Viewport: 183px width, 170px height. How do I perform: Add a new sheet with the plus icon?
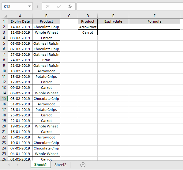click(83, 165)
